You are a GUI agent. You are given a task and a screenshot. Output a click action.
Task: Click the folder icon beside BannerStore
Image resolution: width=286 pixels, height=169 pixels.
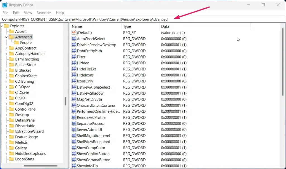coord(11,65)
